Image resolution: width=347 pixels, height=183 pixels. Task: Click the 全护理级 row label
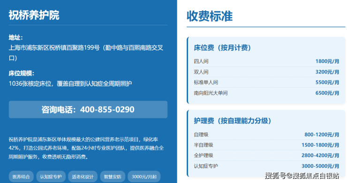coord(204,155)
